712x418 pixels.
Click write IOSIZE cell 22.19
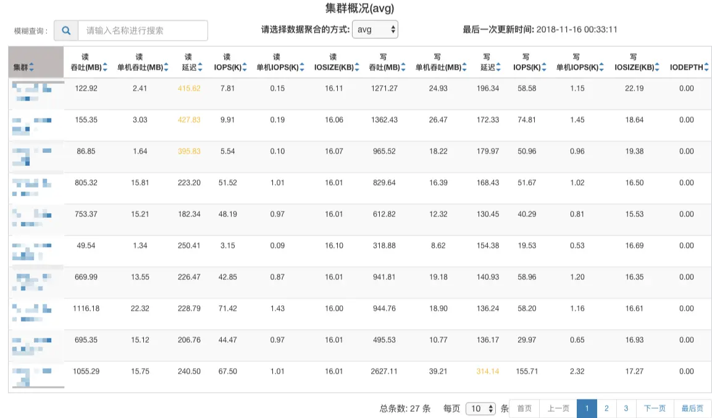coord(634,88)
